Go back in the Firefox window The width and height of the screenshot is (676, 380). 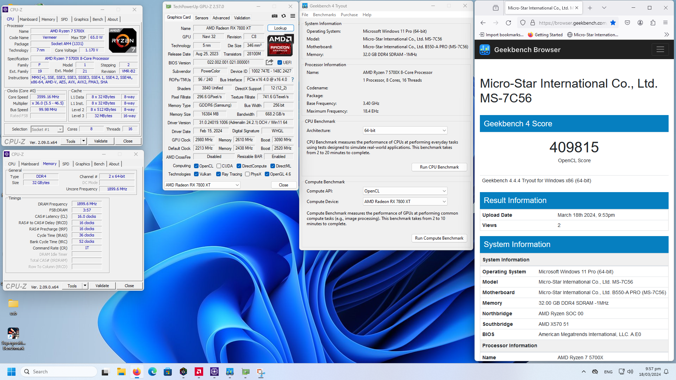483,23
